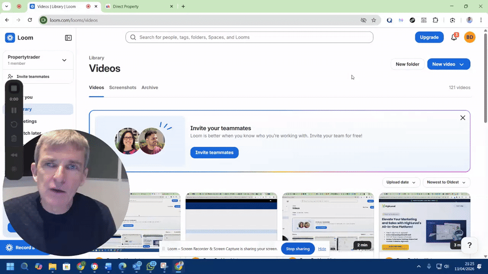Click the volume icon in system tray

click(x=447, y=266)
